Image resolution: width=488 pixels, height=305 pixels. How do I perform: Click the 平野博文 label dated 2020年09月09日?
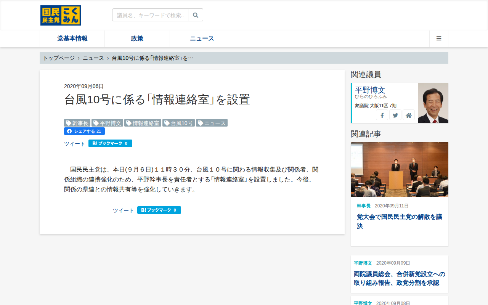click(x=363, y=263)
